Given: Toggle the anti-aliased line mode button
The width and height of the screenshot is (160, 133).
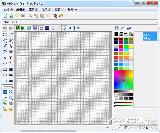Looking at the screenshot, I should pos(5,98).
